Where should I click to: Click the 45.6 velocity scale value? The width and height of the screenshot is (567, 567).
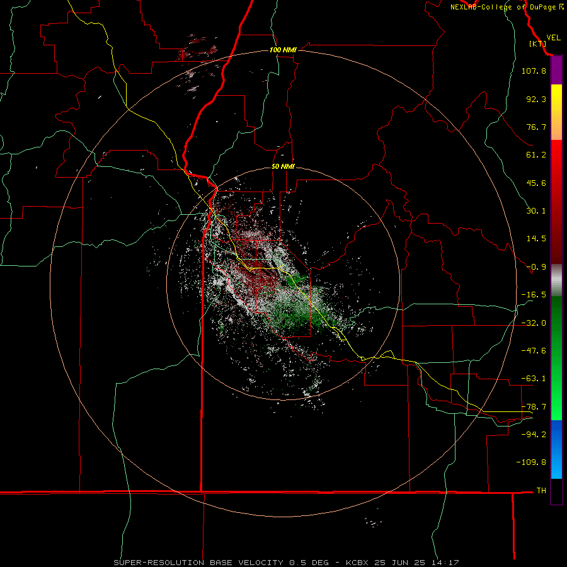[x=536, y=183]
